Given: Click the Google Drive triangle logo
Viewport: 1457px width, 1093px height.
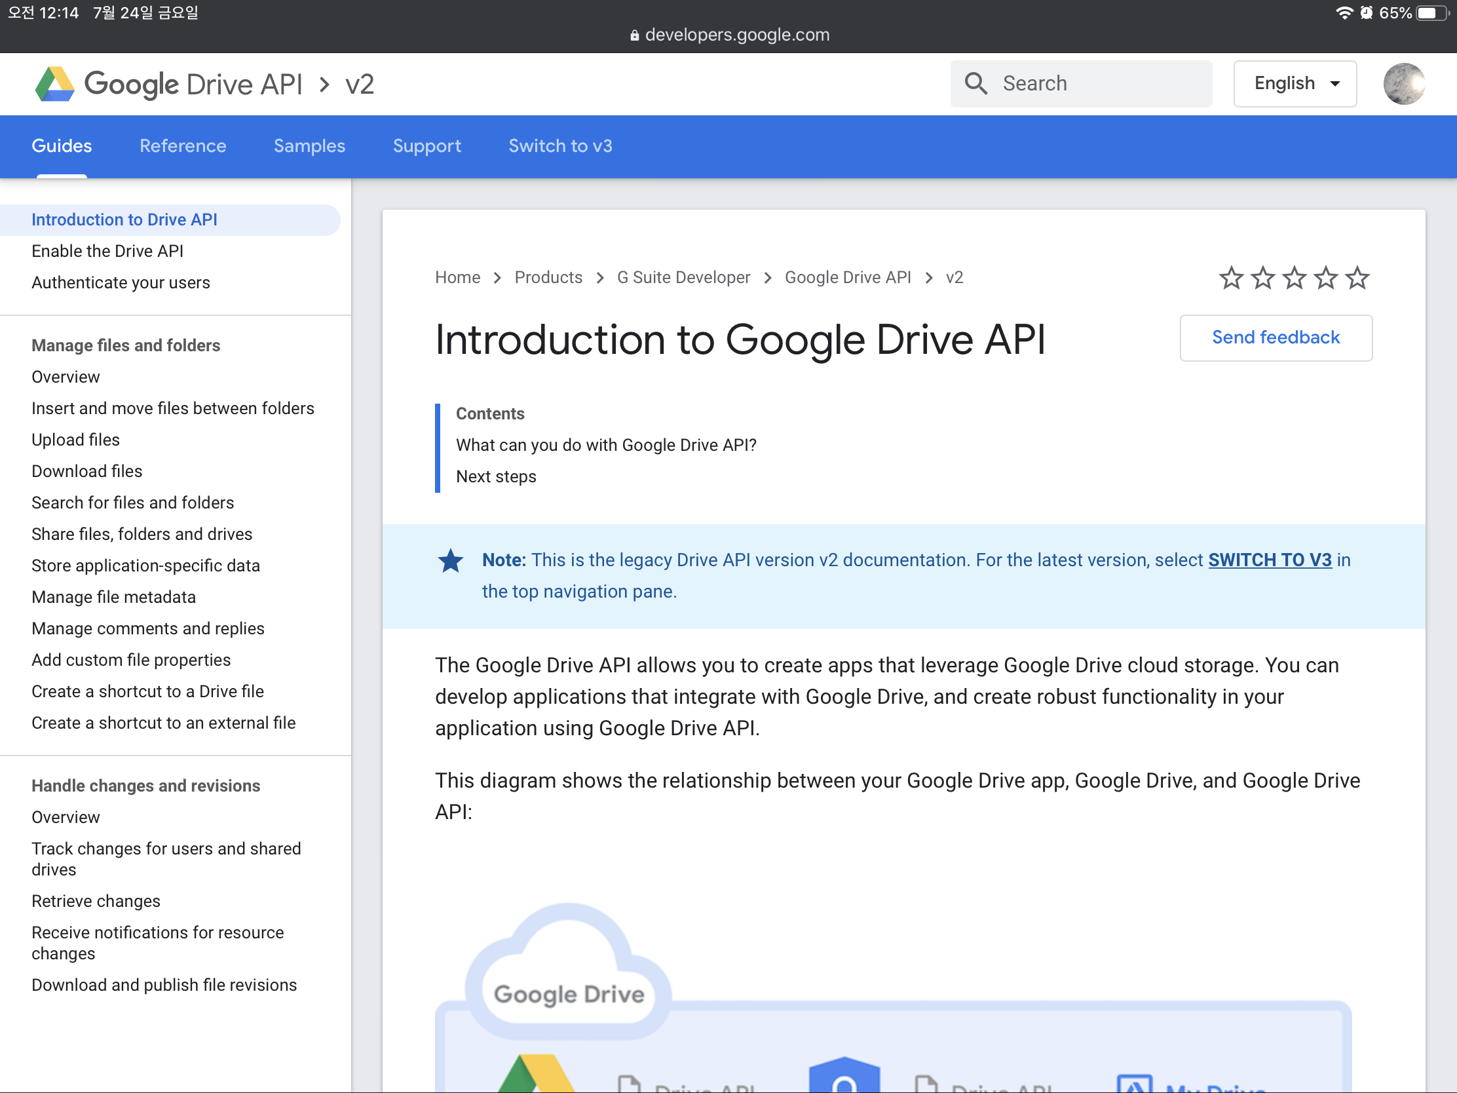Looking at the screenshot, I should [x=54, y=85].
